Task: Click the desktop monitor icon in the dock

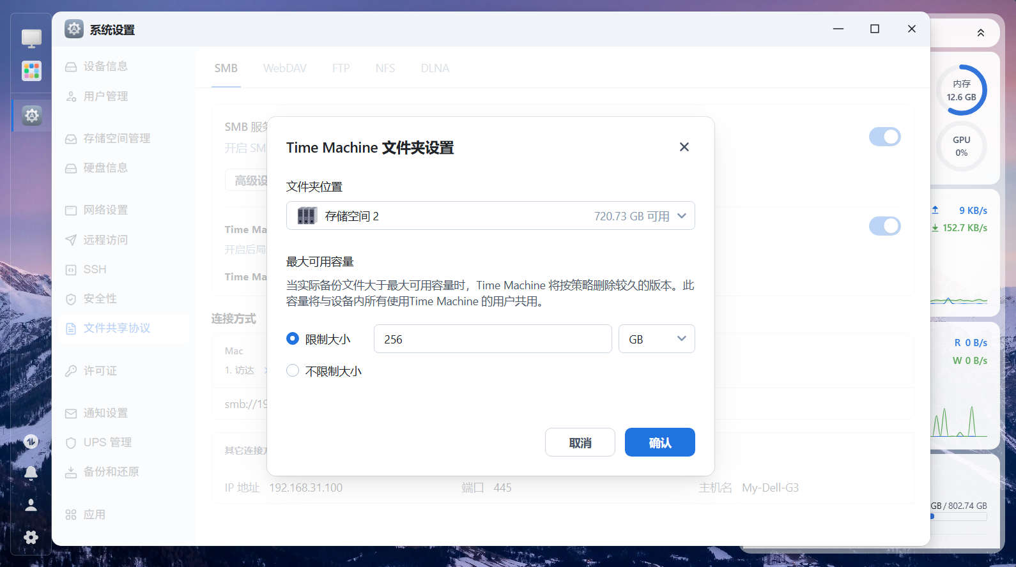Action: [31, 38]
